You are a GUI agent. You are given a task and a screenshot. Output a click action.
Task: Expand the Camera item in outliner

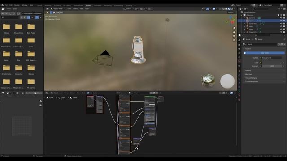[244, 18]
